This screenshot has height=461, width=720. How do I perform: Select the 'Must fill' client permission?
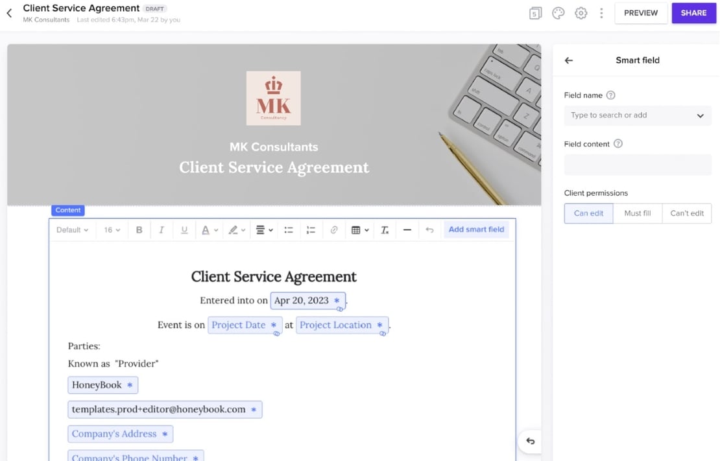click(637, 213)
